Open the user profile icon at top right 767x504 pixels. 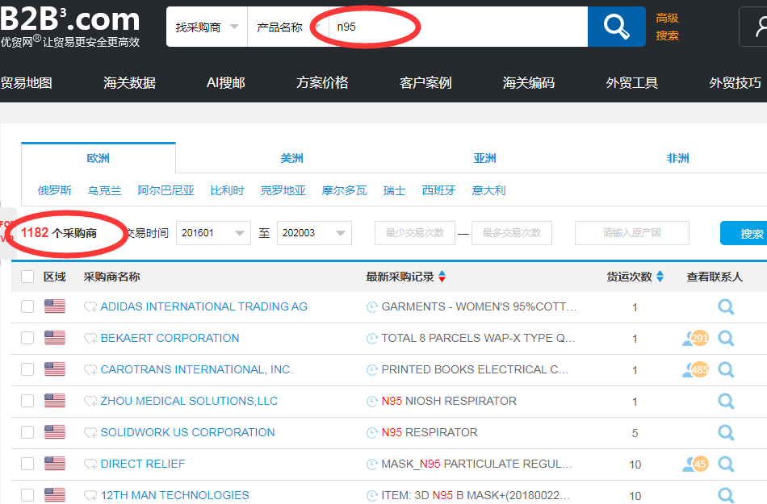(756, 27)
